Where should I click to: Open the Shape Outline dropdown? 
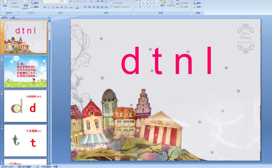(183, 3)
